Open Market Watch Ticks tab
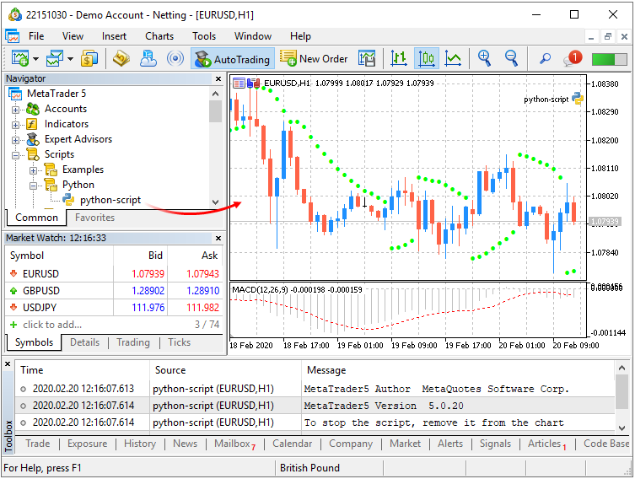 179,342
